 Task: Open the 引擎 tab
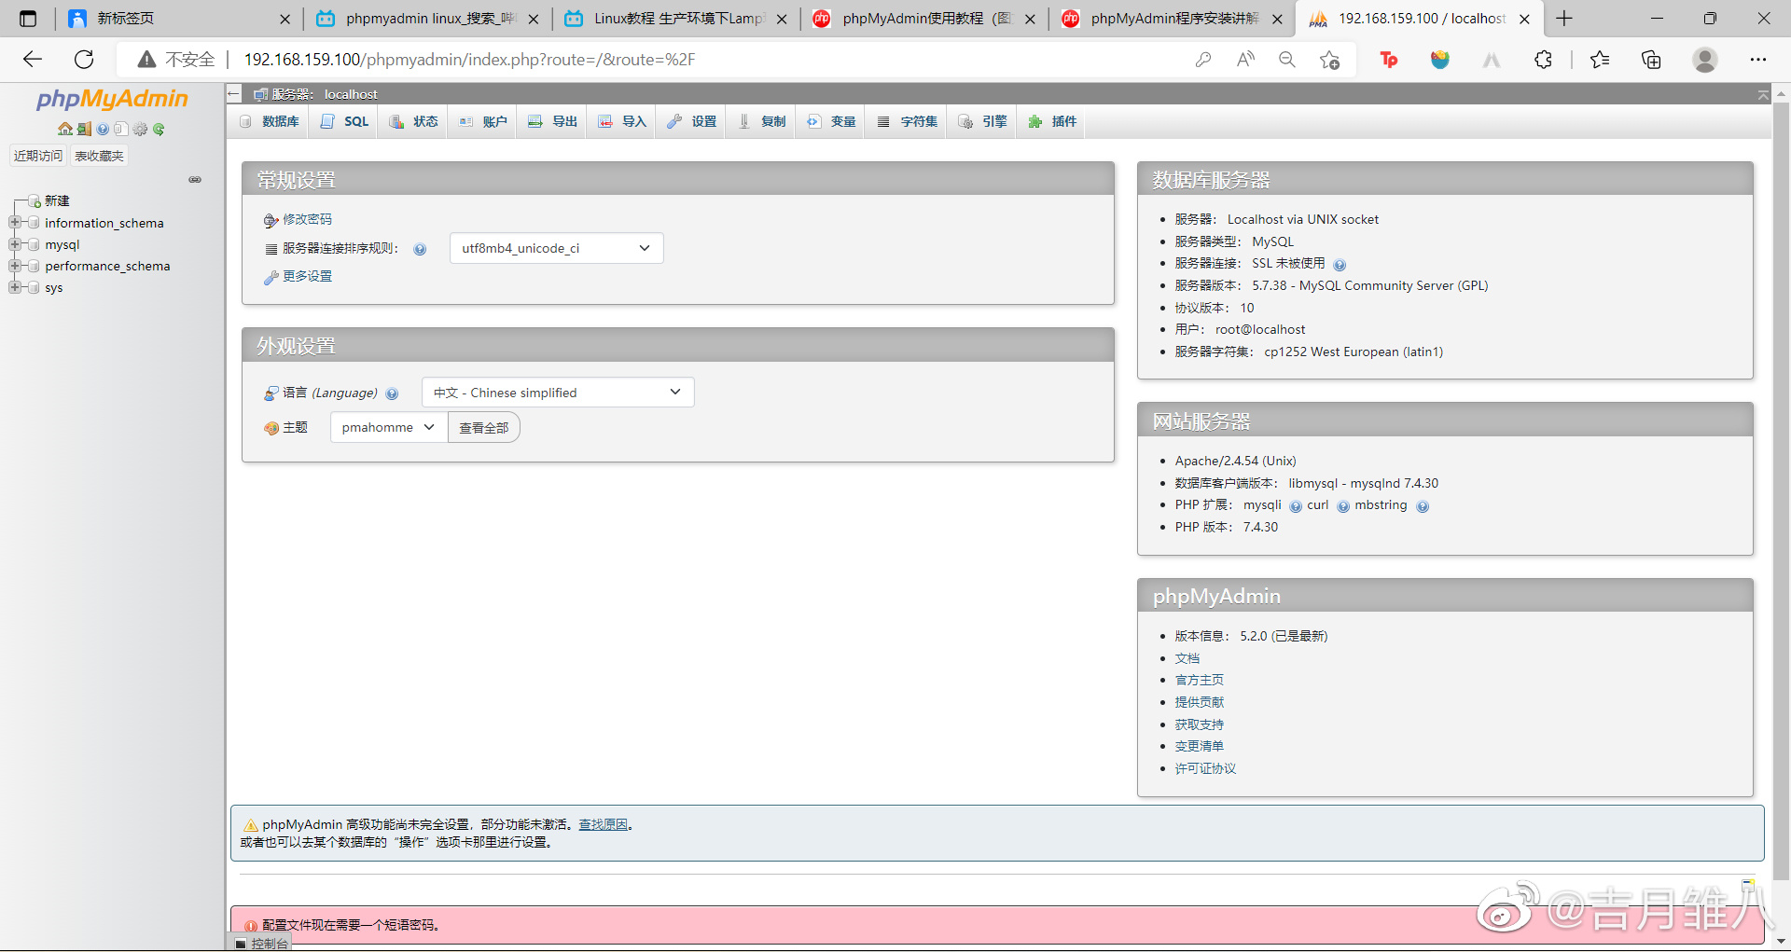click(x=983, y=121)
